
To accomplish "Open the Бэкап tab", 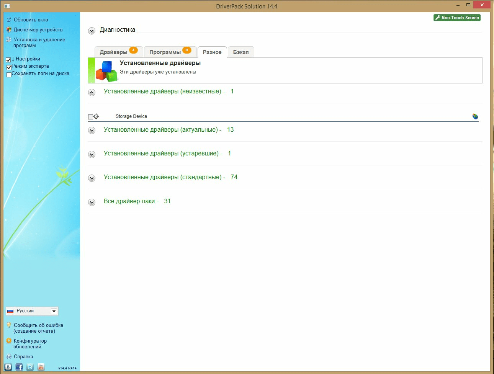I will coord(241,52).
